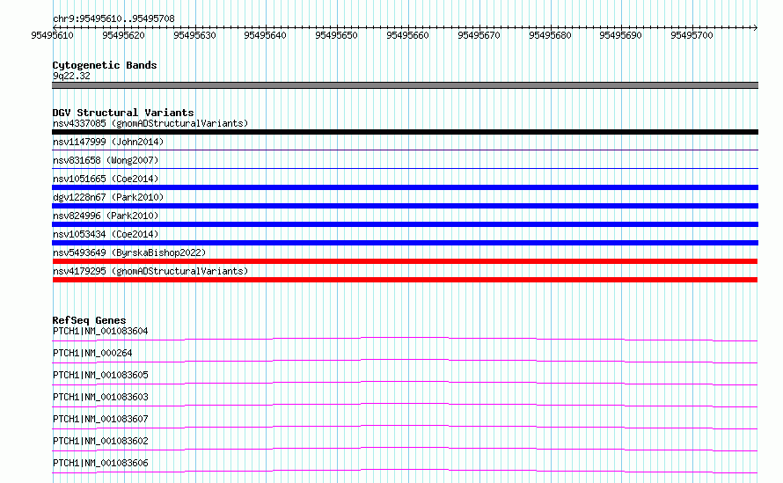
Task: Select the blue dgv1228n67 variant bar
Action: 405,206
